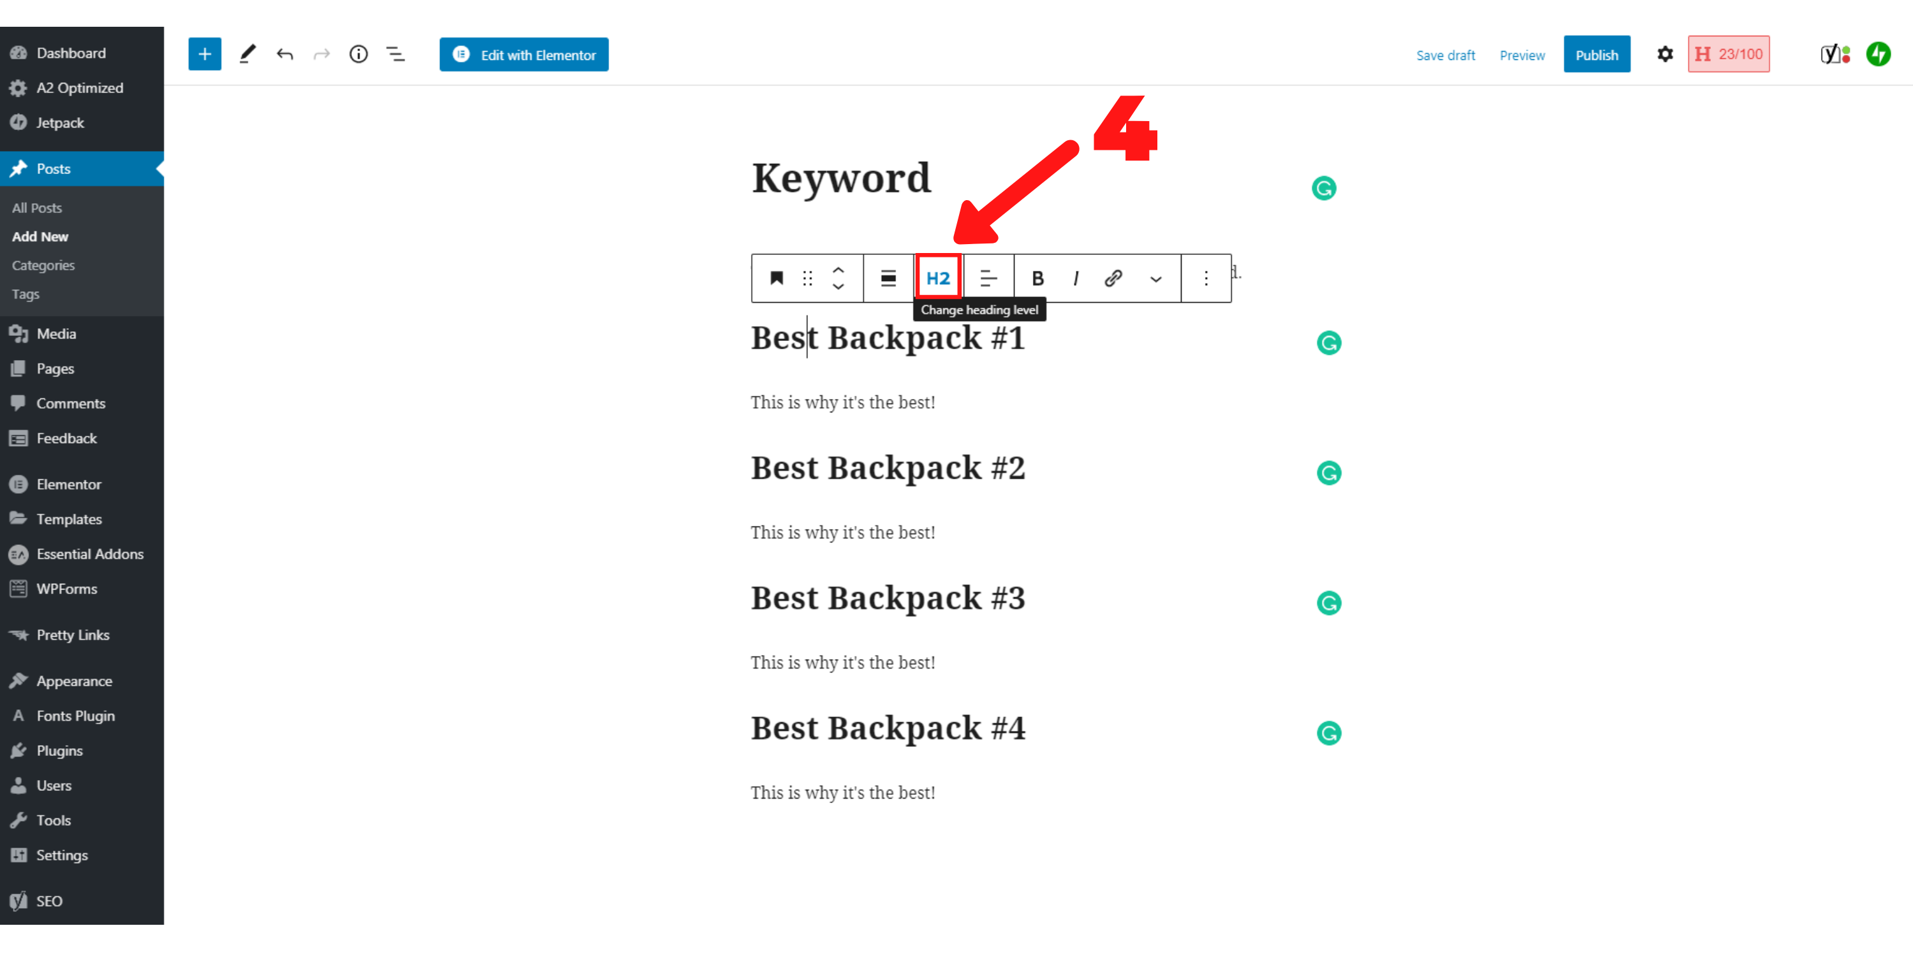Click the more options ellipsis icon

point(1205,278)
